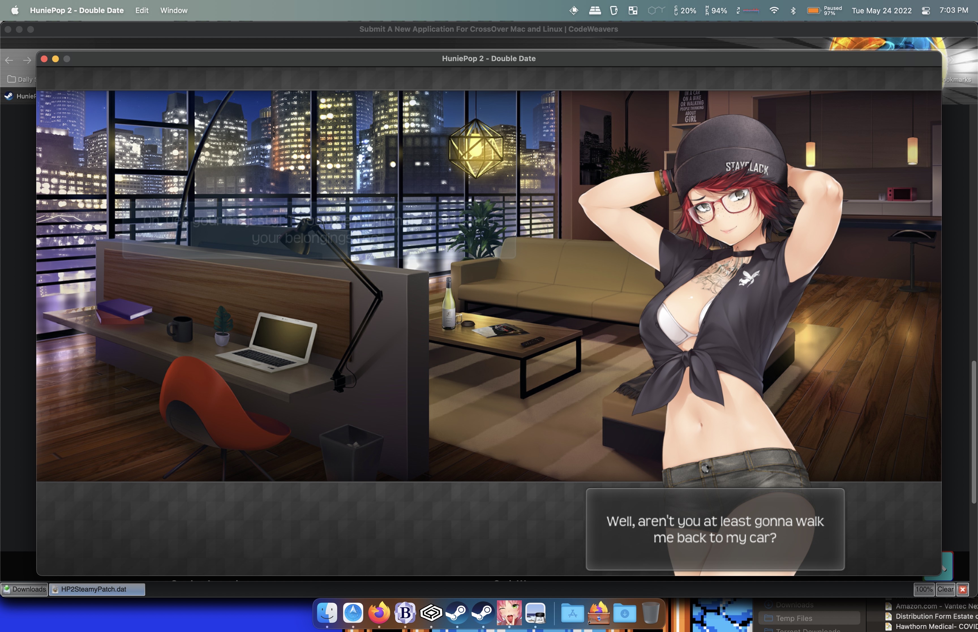The image size is (978, 632).
Task: Click the Bluetooth menu bar icon
Action: (793, 10)
